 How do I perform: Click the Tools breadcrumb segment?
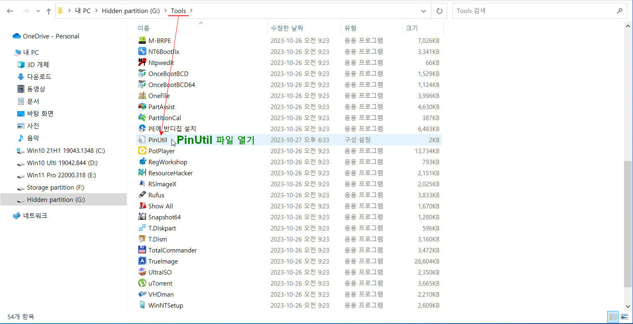tap(178, 11)
